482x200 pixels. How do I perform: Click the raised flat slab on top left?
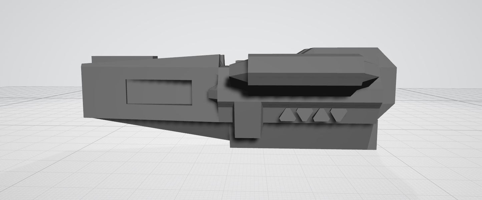pos(123,59)
